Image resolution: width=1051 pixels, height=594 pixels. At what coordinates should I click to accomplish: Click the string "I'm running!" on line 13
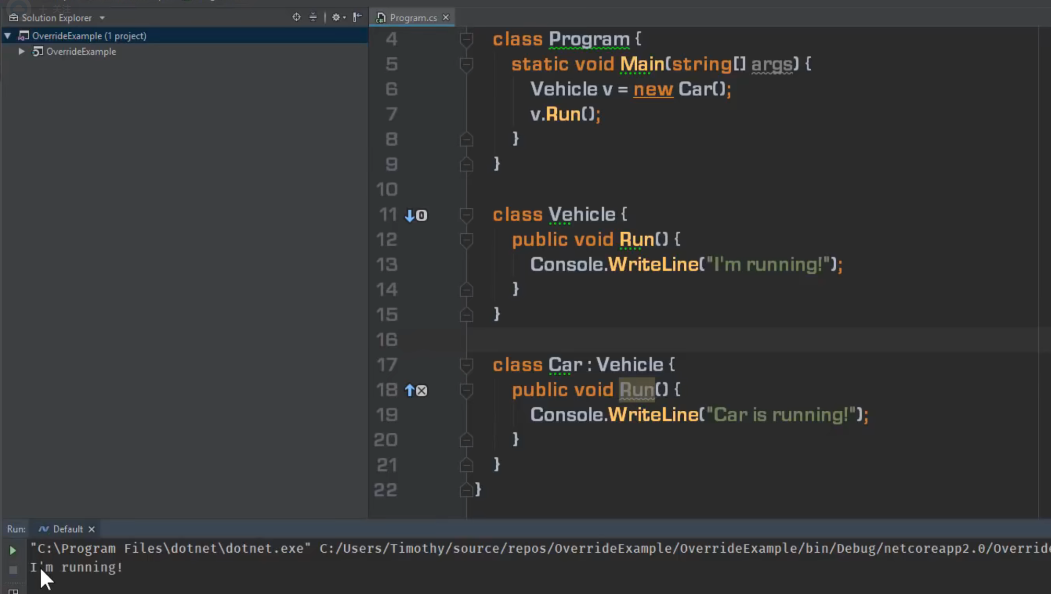click(767, 265)
